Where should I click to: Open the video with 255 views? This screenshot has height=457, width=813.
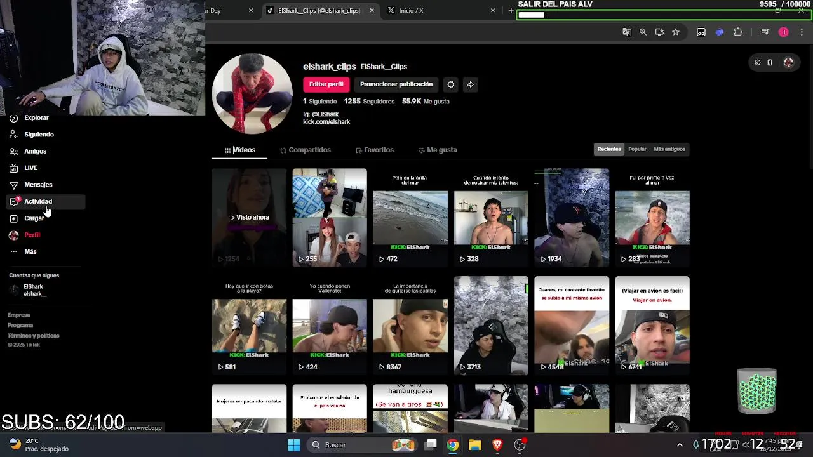[x=330, y=218]
